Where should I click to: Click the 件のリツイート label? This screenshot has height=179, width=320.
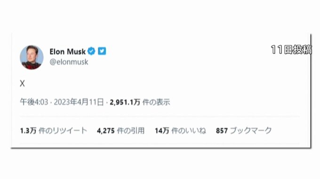click(x=63, y=131)
